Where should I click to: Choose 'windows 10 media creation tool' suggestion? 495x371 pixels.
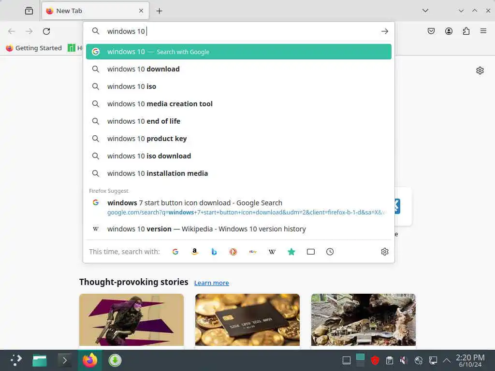239,104
